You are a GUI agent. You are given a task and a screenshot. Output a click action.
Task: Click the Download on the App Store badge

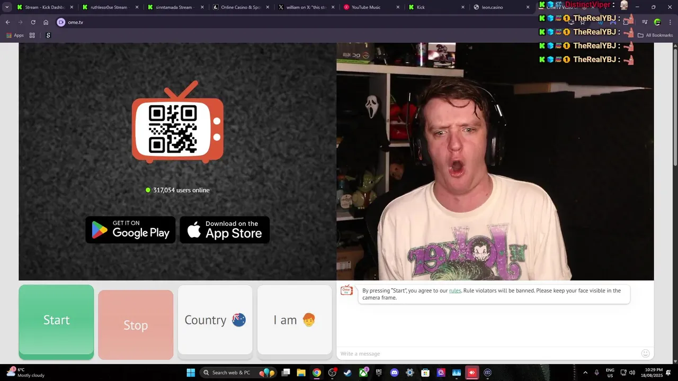225,230
